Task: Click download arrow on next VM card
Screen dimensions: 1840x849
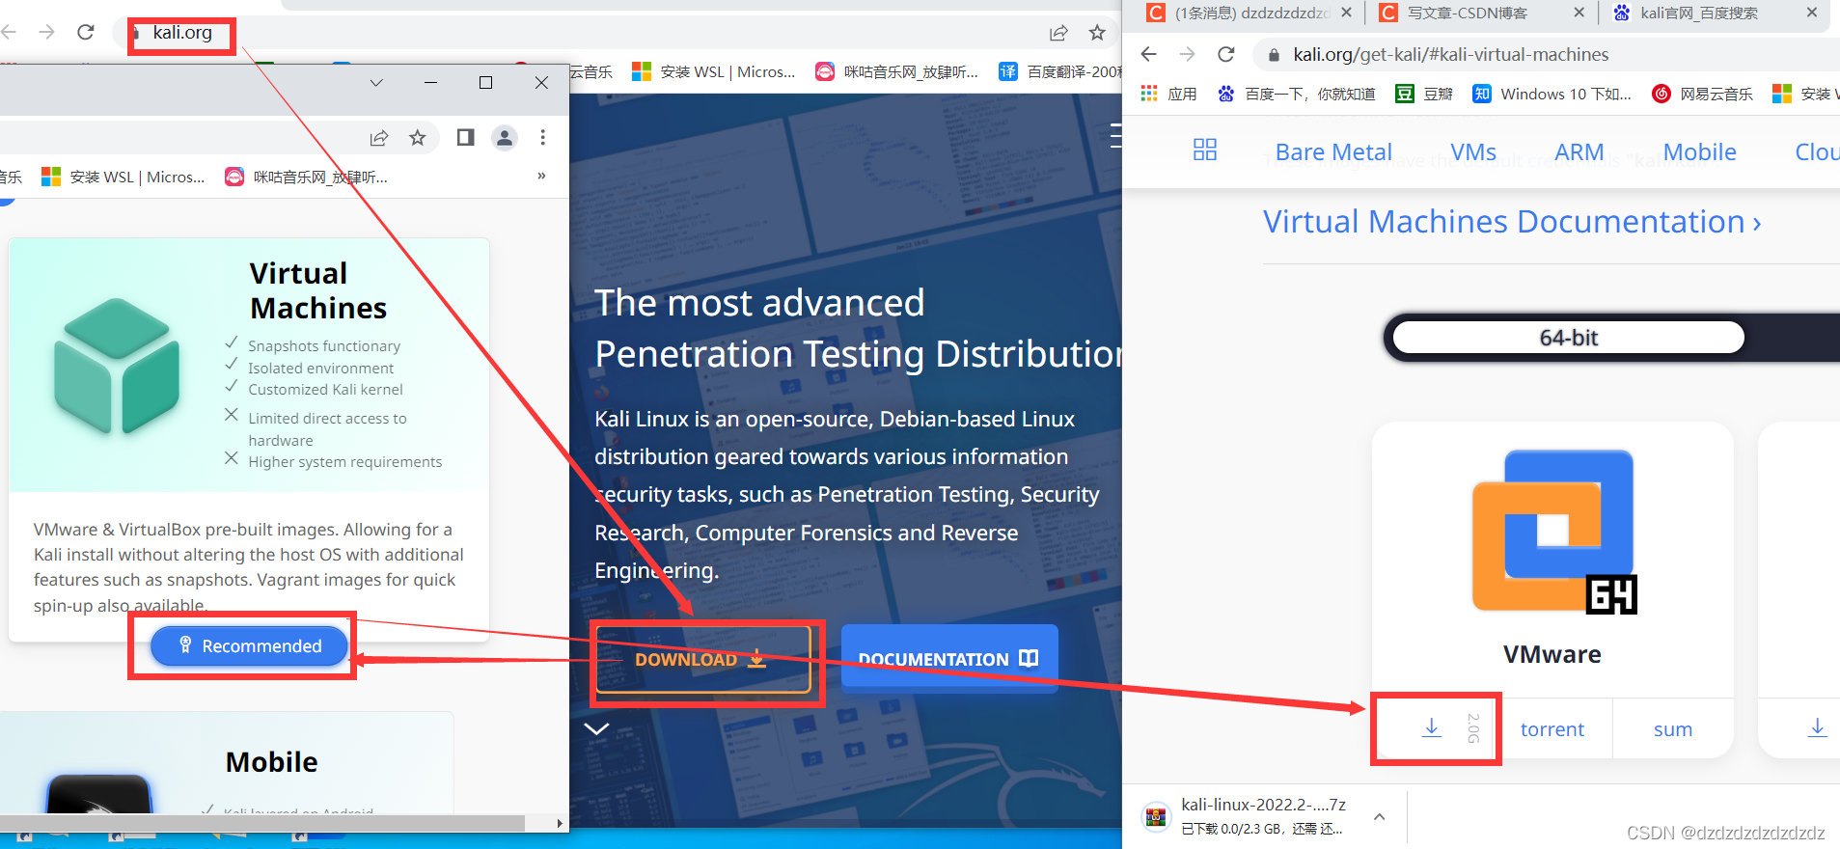Action: pyautogui.click(x=1817, y=727)
